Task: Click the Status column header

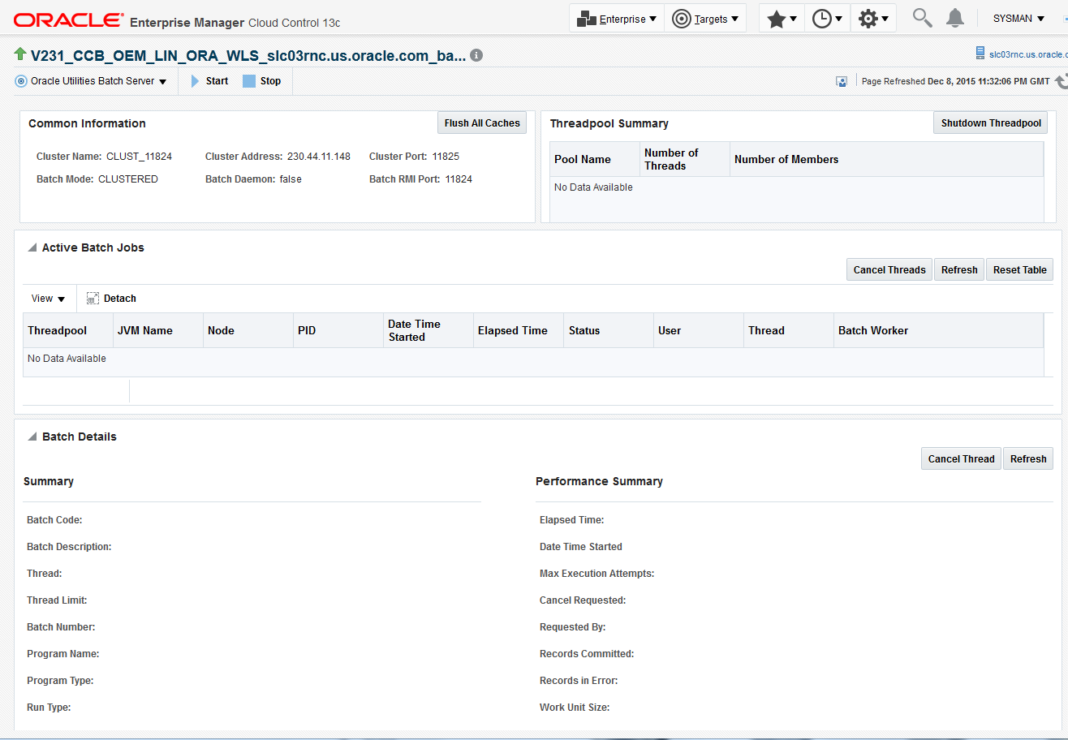Action: click(609, 330)
